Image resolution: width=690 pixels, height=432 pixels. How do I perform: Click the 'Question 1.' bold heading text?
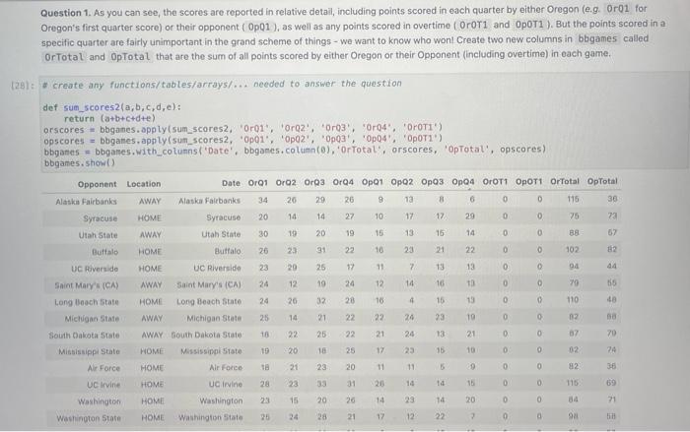(65, 13)
